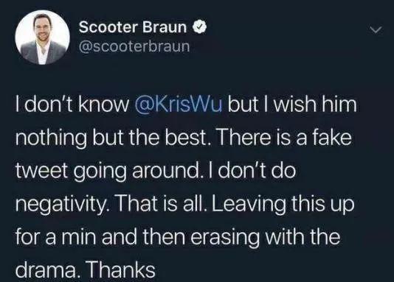Open the @scooterbraun handle
394x282 pixels.
tap(134, 46)
